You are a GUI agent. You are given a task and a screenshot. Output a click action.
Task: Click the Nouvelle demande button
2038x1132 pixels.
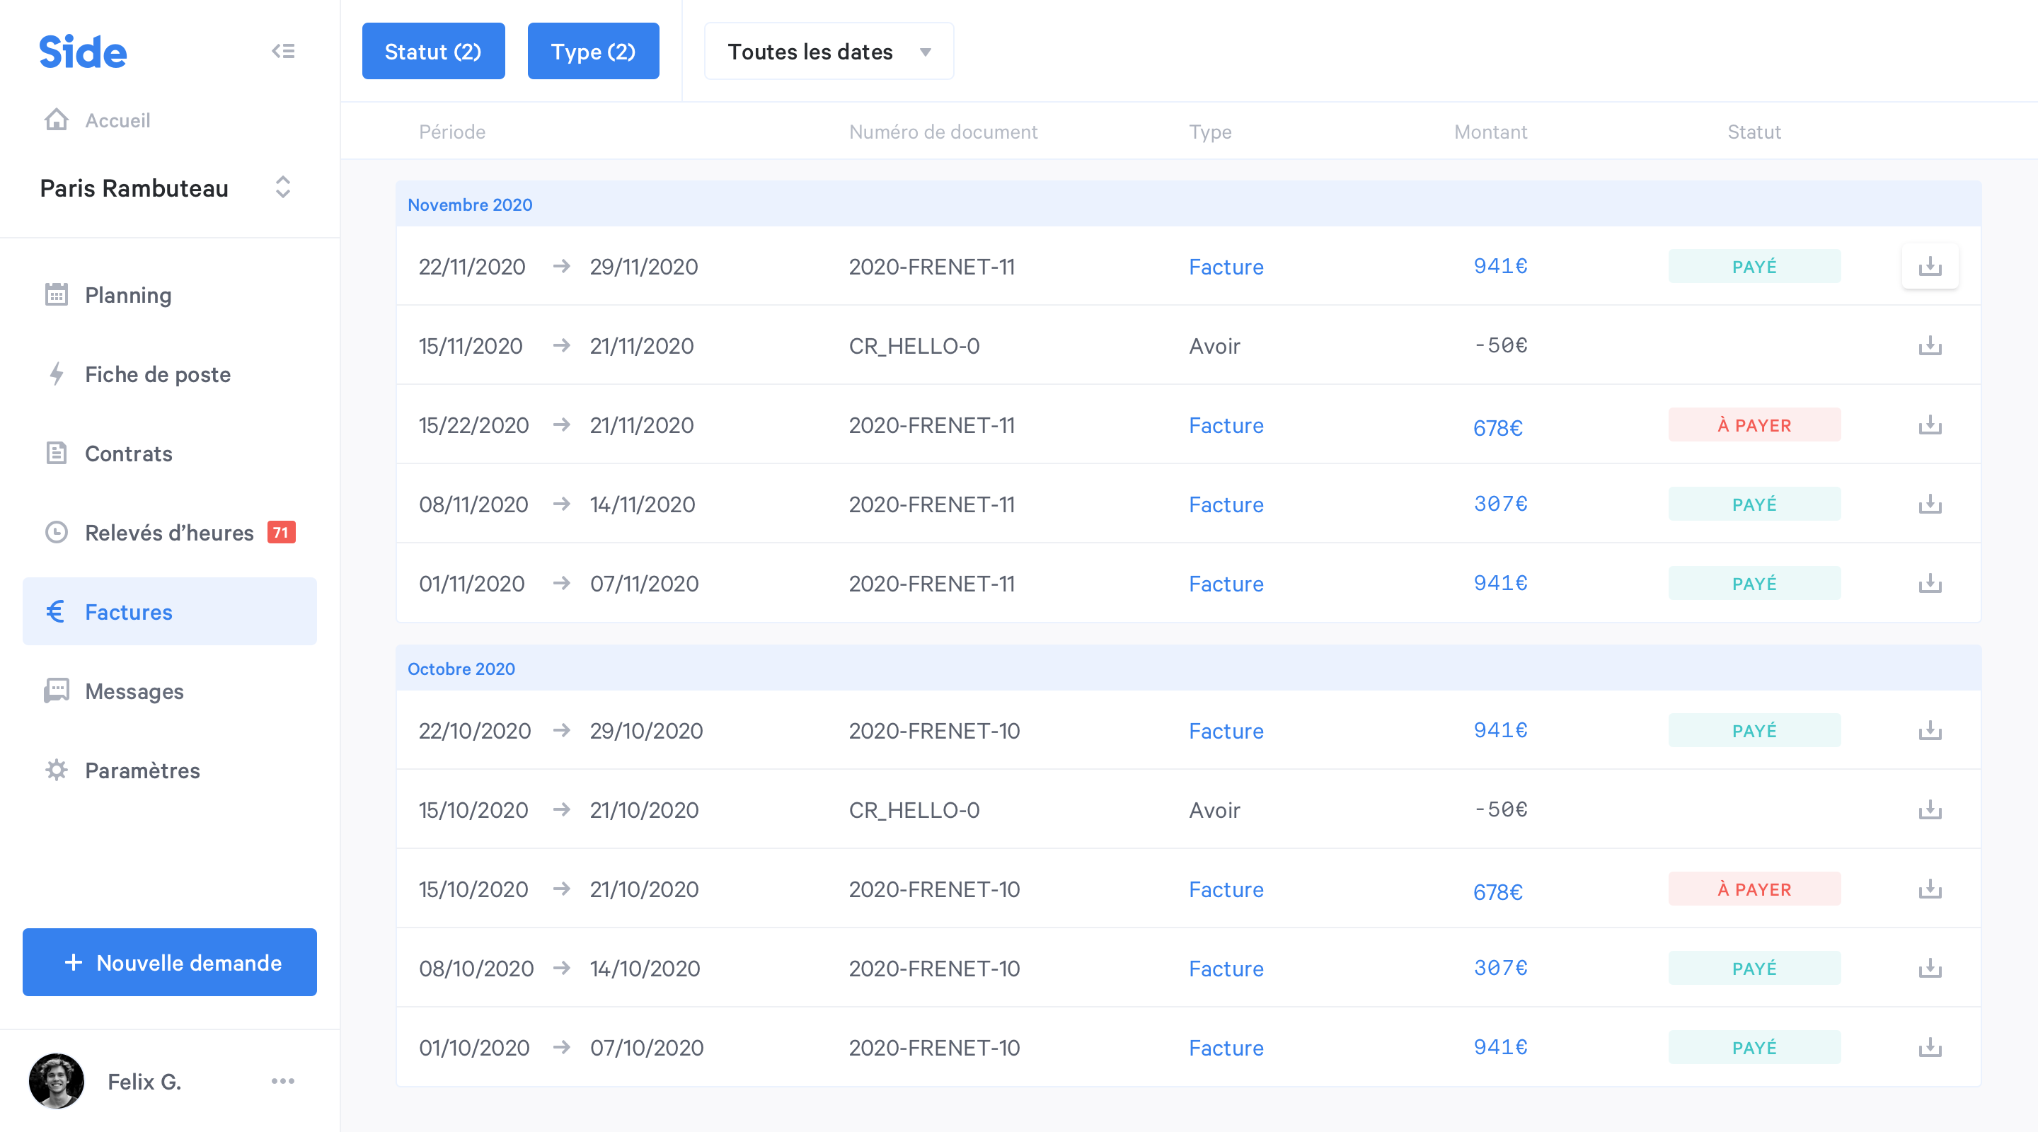pyautogui.click(x=169, y=962)
